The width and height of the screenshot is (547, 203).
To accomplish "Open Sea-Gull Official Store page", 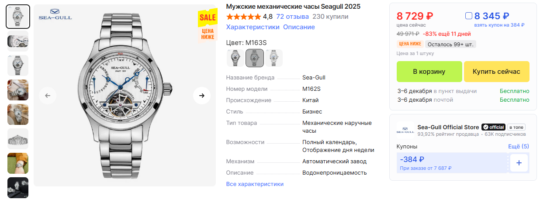I will click(448, 127).
